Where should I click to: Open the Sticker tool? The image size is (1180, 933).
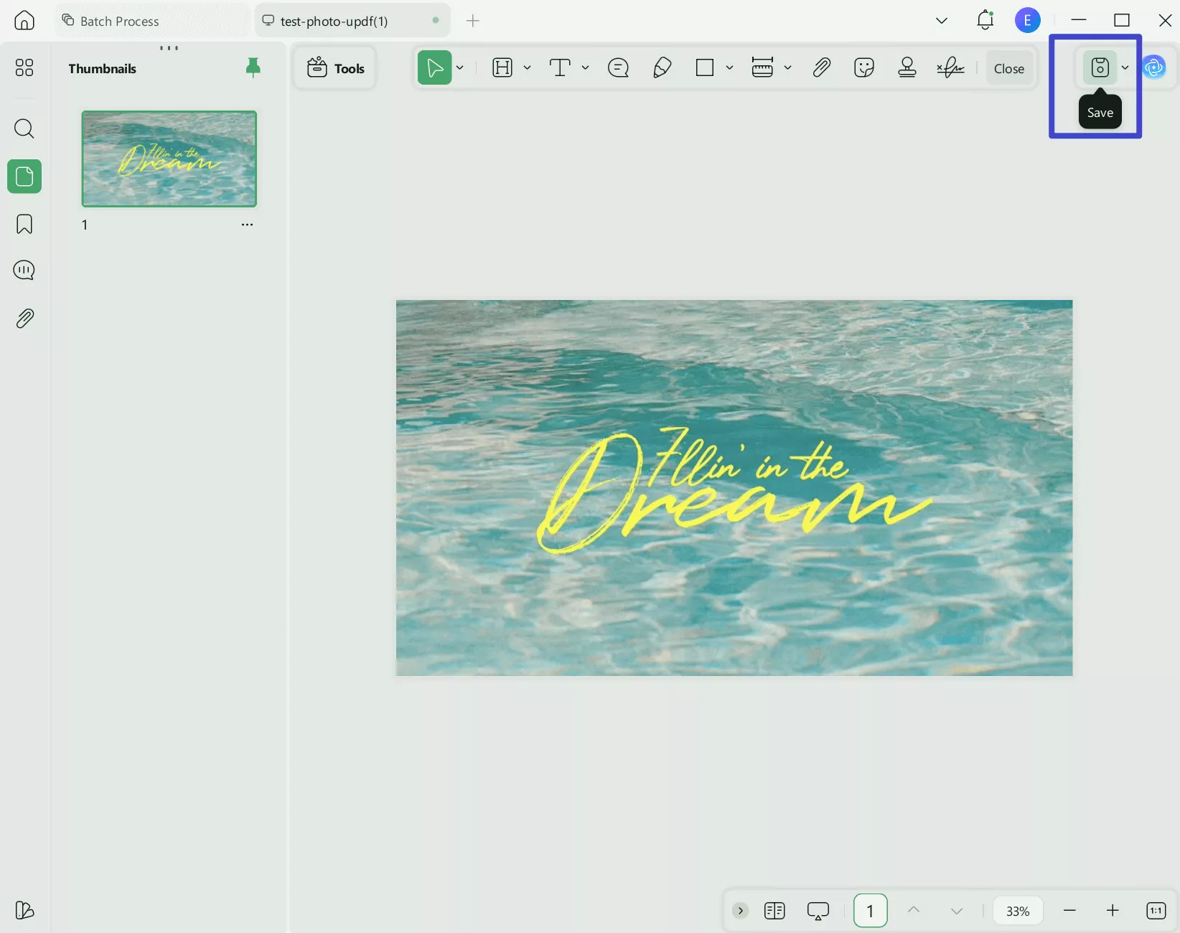863,67
